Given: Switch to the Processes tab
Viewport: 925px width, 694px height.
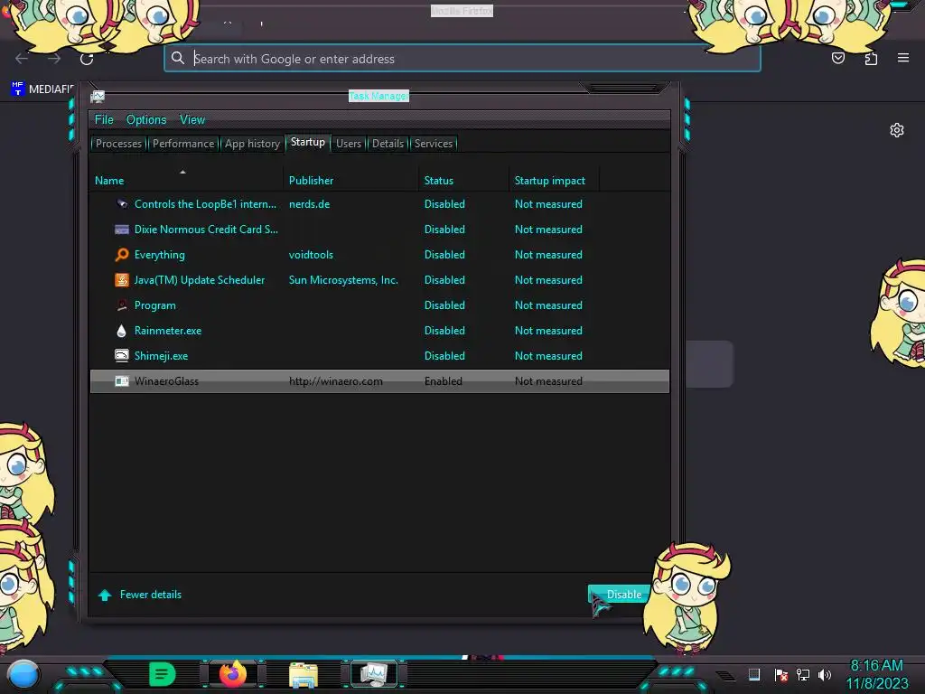Looking at the screenshot, I should point(118,144).
